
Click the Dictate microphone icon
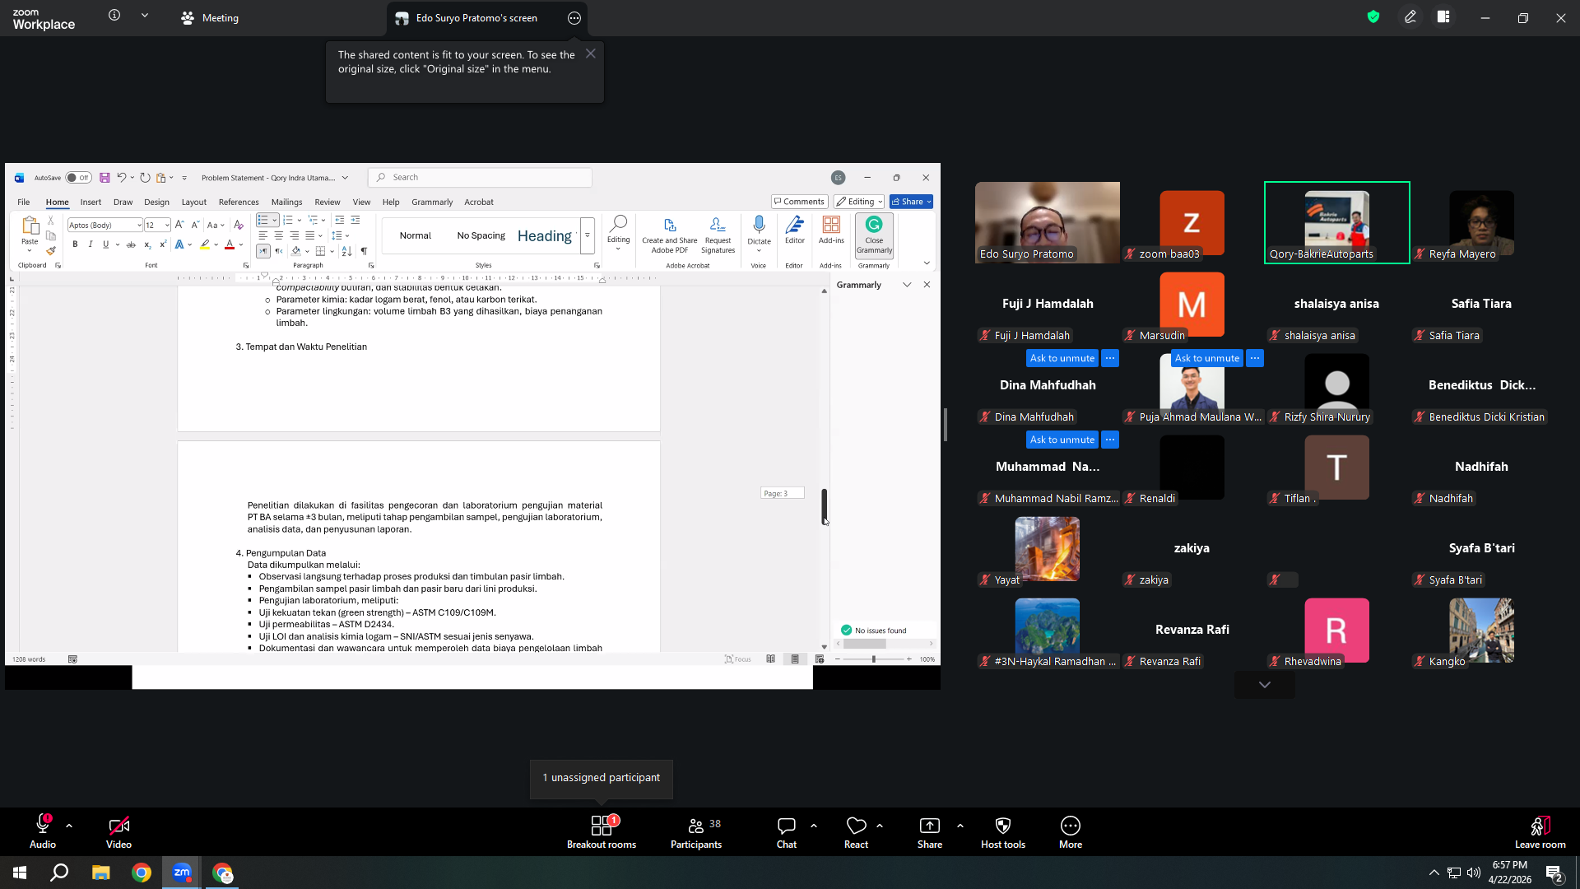tap(759, 225)
